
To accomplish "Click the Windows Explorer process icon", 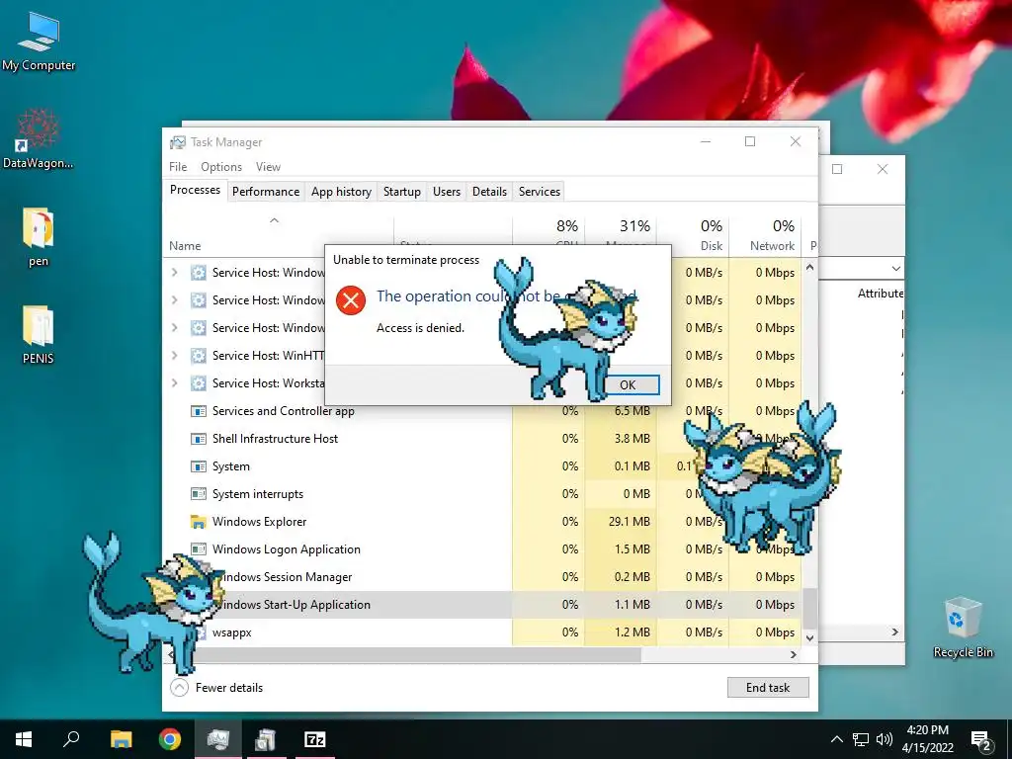I will 198,522.
